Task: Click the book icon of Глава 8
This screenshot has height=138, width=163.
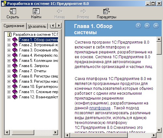Action: click(15, 76)
